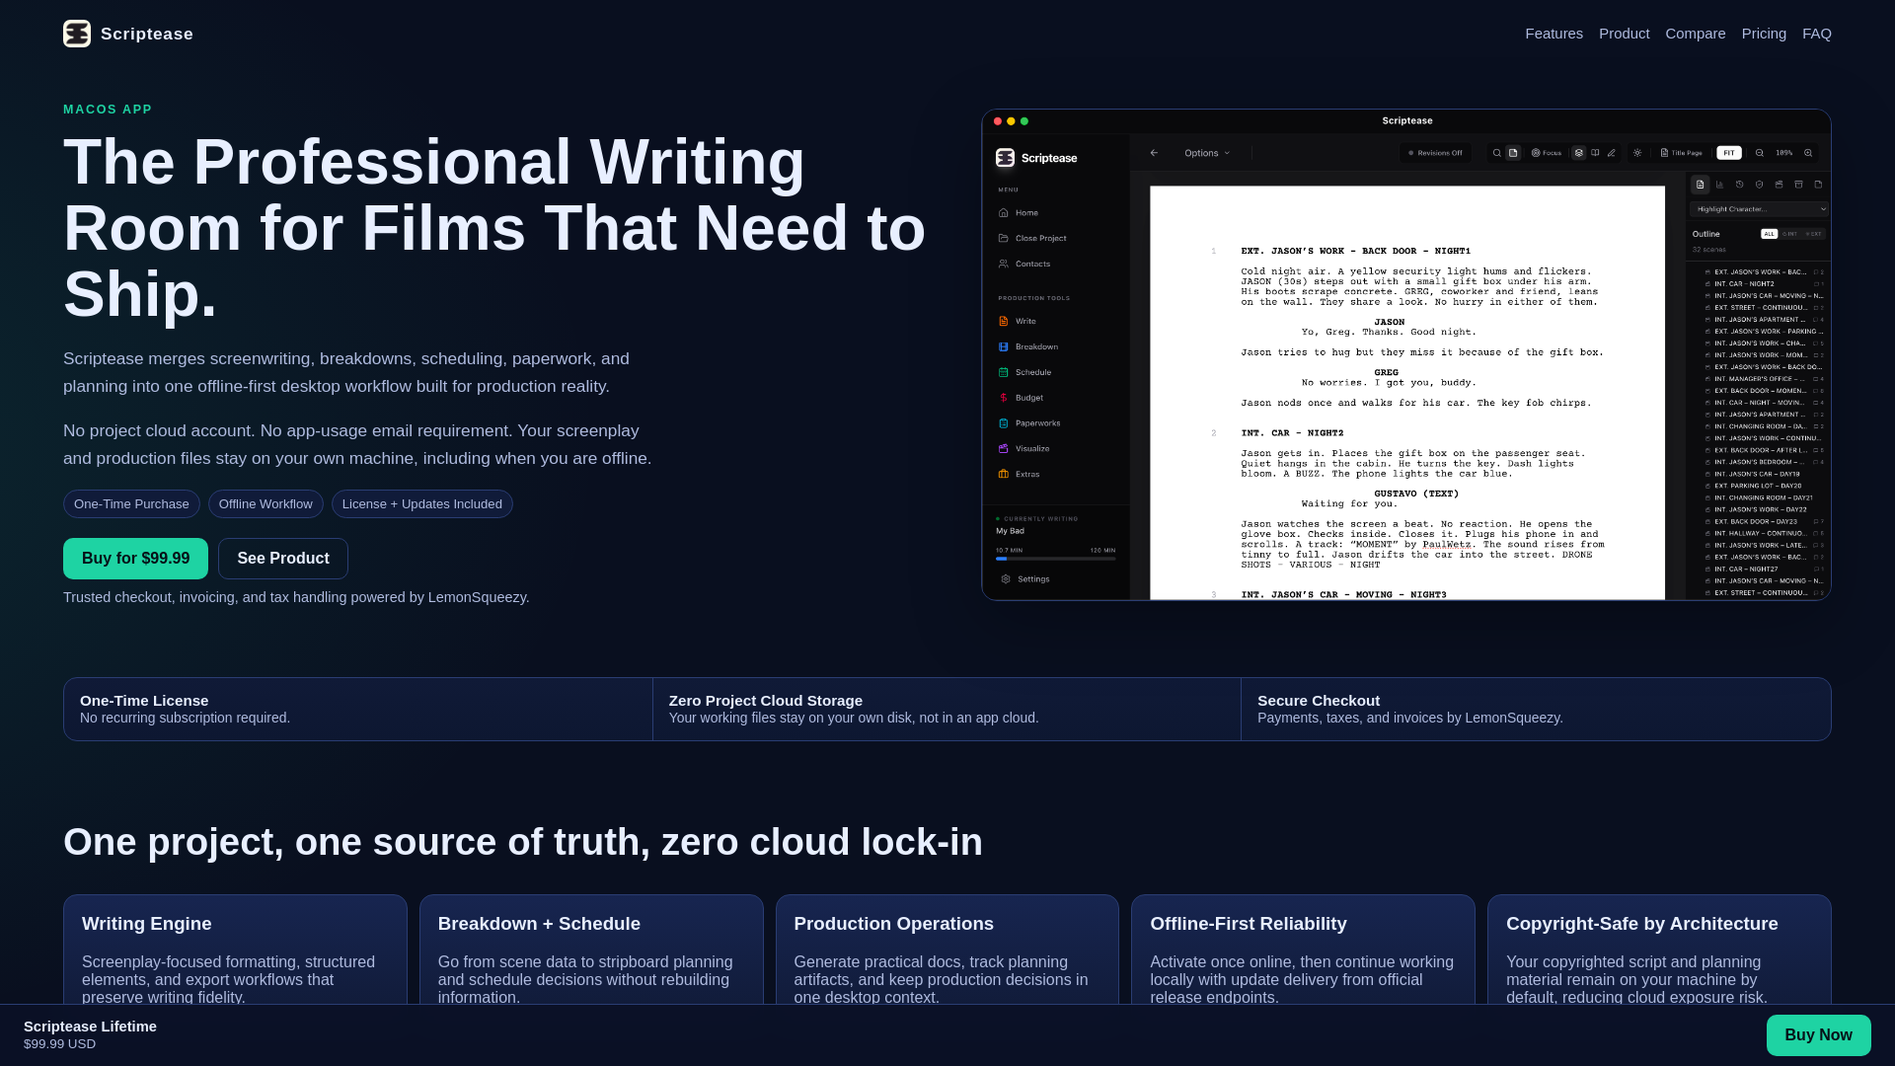Image resolution: width=1895 pixels, height=1066 pixels.
Task: Click the Breakdown + Schedule feature card
Action: [x=591, y=950]
